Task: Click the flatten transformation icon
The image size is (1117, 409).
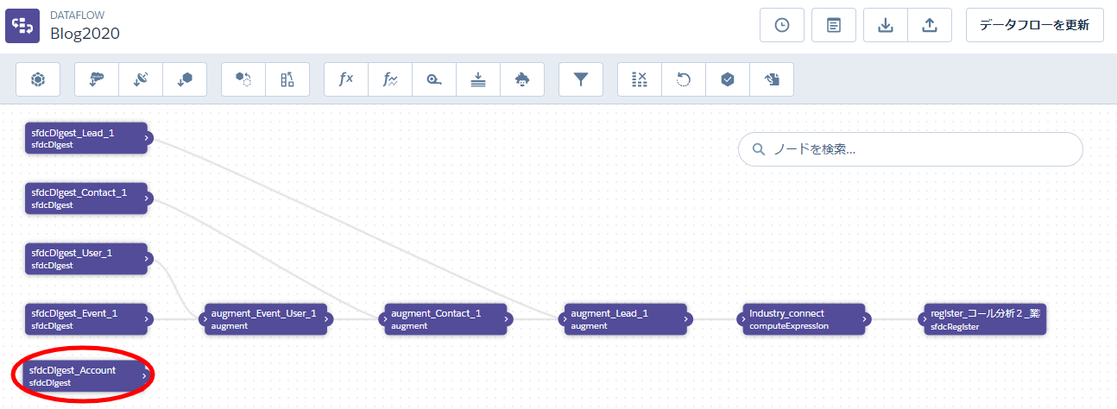Action: 478,79
